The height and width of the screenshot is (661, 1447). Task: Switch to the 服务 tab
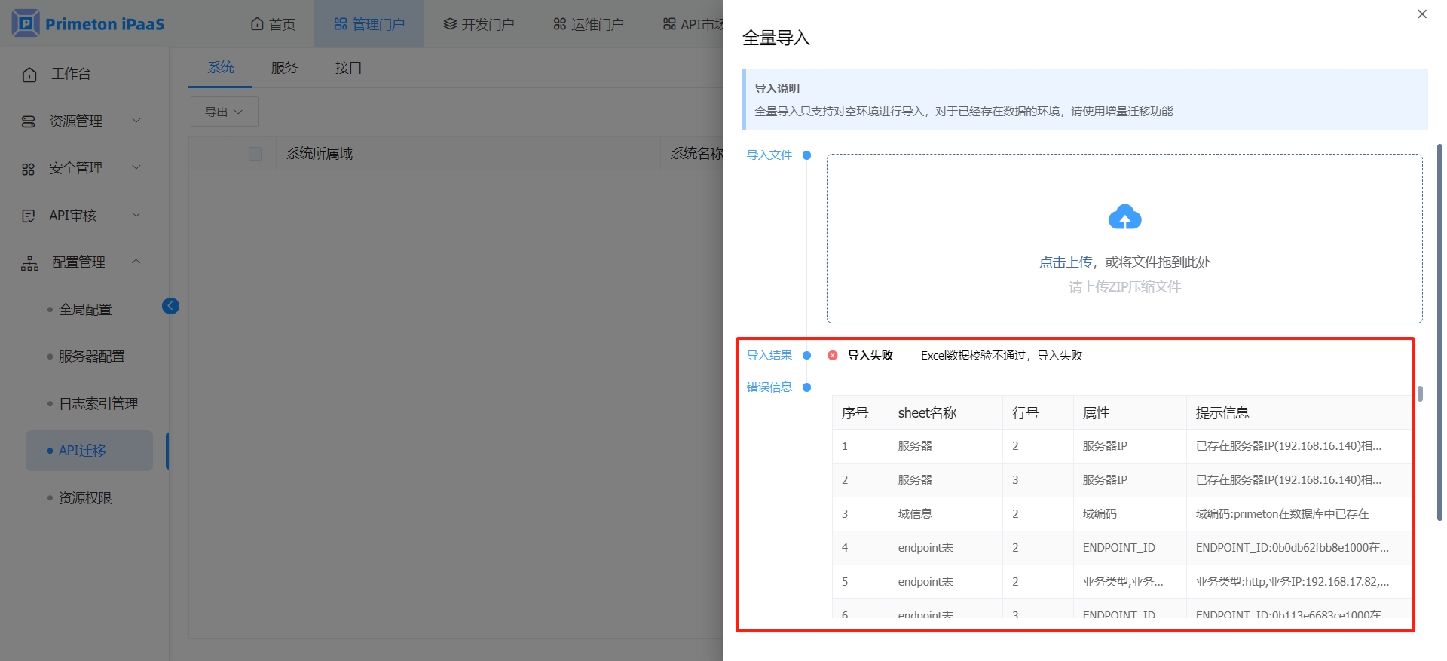(x=284, y=68)
